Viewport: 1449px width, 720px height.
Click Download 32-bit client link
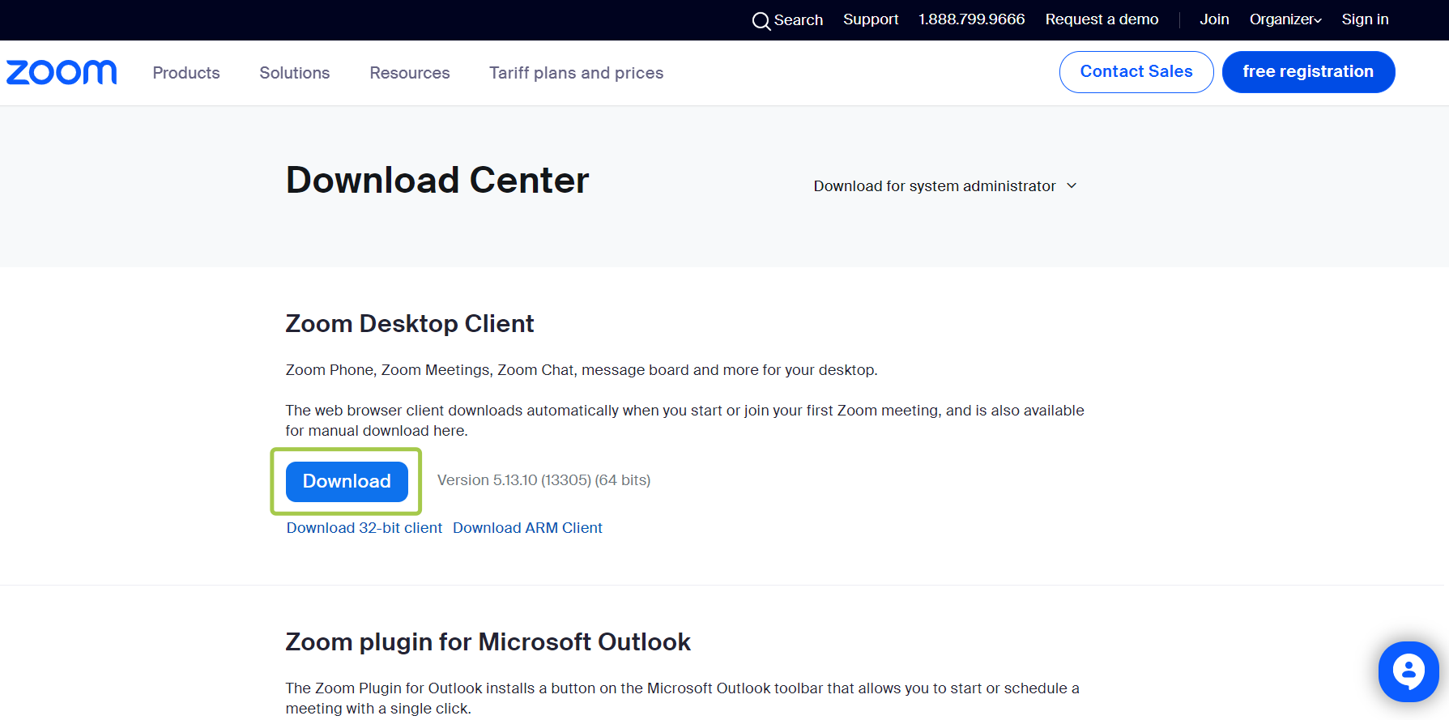tap(364, 528)
